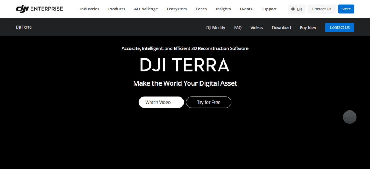The width and height of the screenshot is (370, 169).
Task: Open the Industries menu
Action: coord(90,9)
